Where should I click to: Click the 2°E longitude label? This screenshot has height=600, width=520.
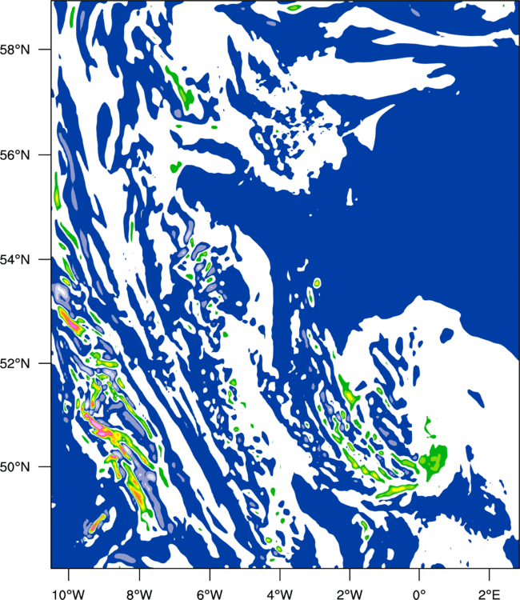click(490, 594)
